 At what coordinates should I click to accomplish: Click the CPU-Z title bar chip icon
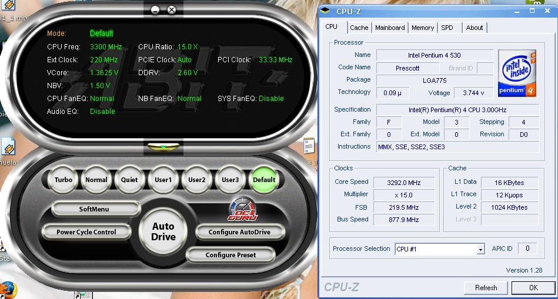tap(325, 11)
